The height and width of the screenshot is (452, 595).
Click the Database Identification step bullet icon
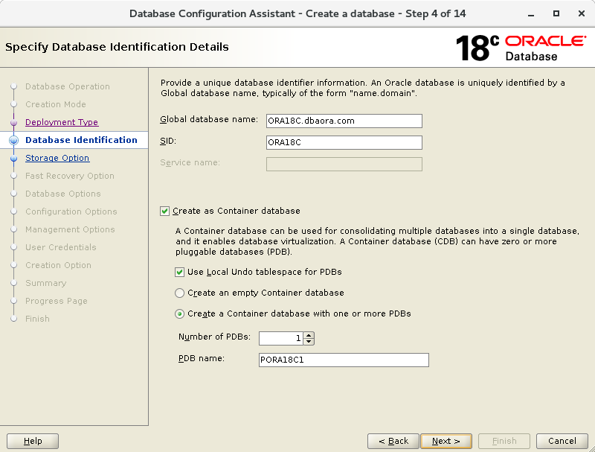pyautogui.click(x=13, y=140)
